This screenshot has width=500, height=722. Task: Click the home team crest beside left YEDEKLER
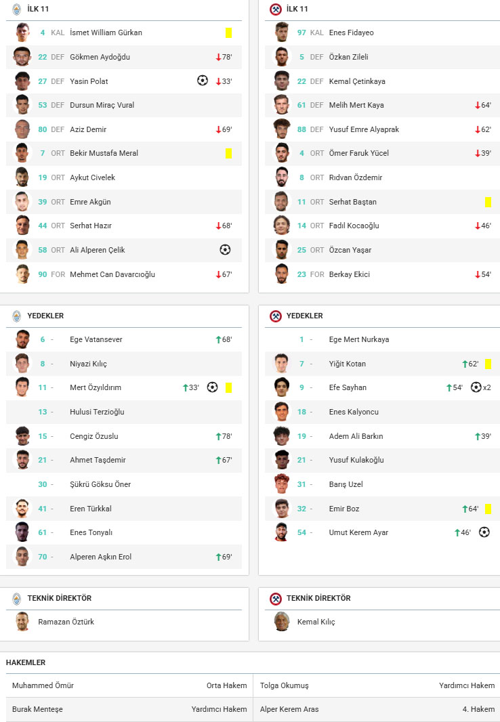[x=17, y=316]
